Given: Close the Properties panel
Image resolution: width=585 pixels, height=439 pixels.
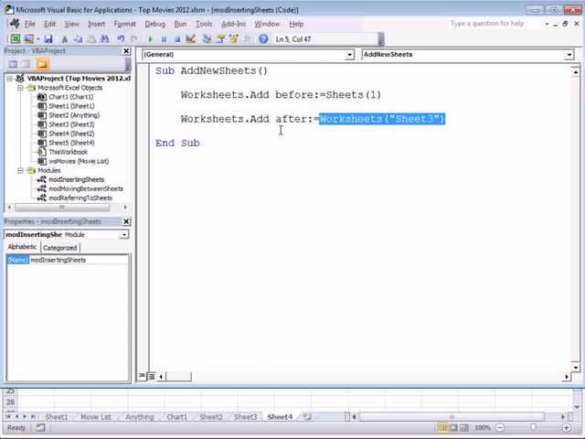Looking at the screenshot, I should tap(126, 221).
